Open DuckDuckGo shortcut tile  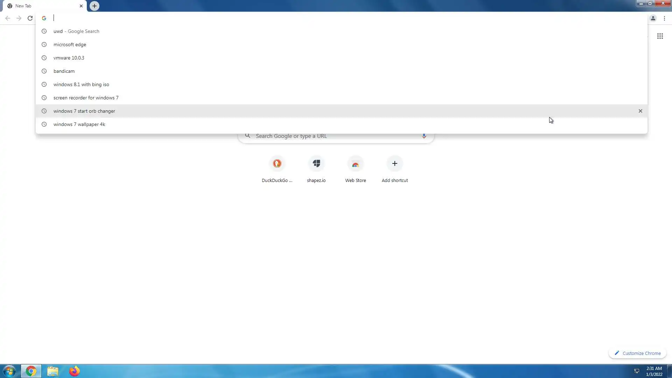277,164
